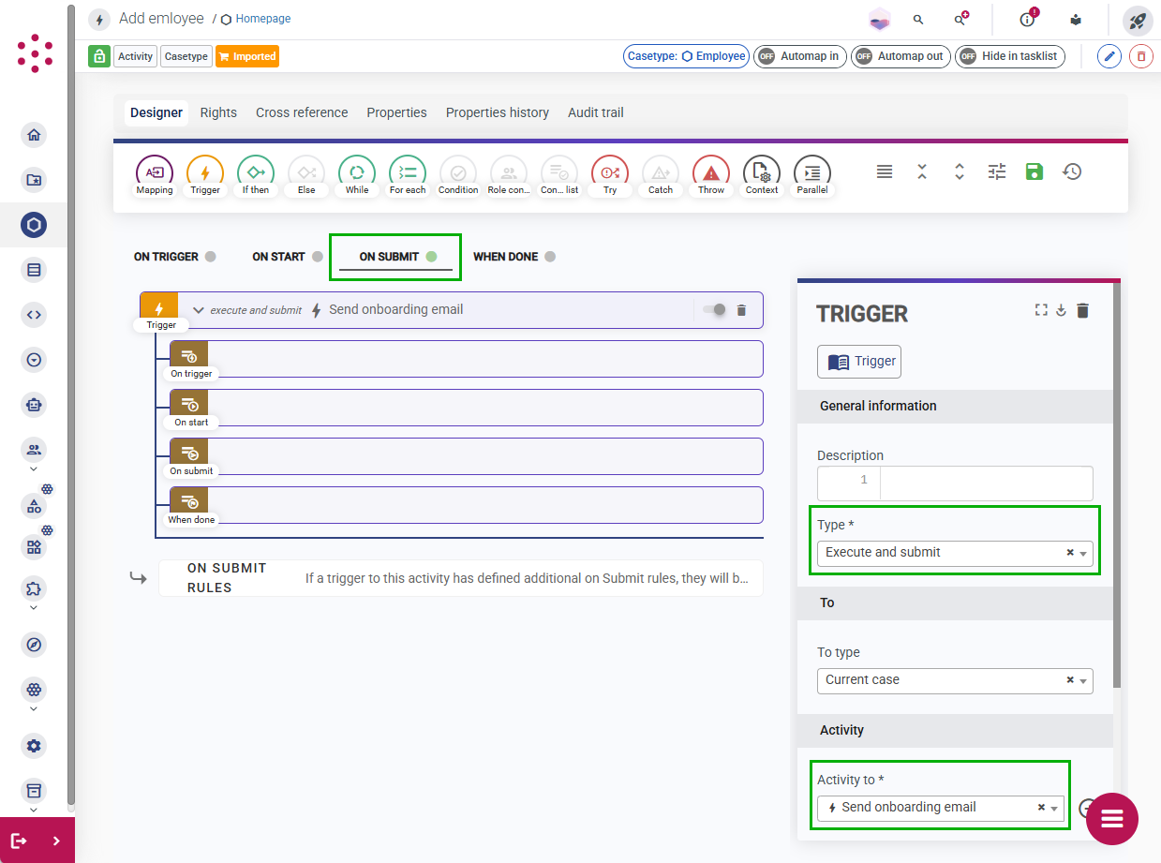Click the Condition rule icon
Viewport: 1161px width, 863px height.
(458, 174)
